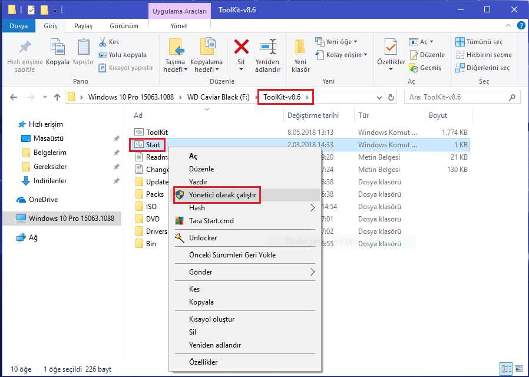Click the Kes scissors icon
This screenshot has height=377, width=529.
[x=103, y=42]
